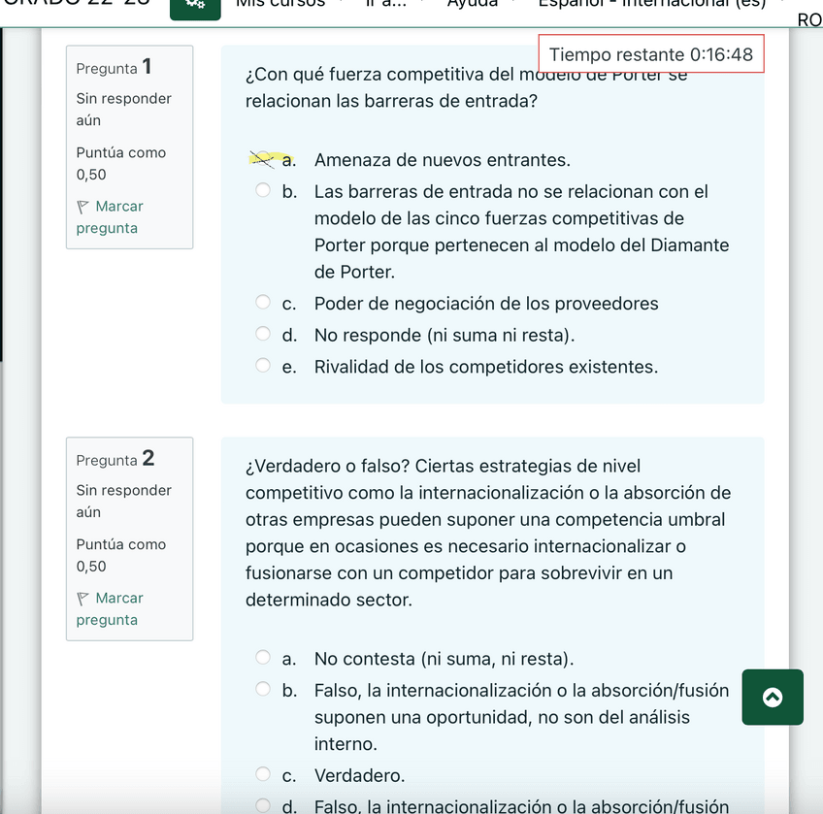Select option b. Falso, supone una oportunidad in Pregunta 2
This screenshot has height=814, width=823.
(263, 689)
